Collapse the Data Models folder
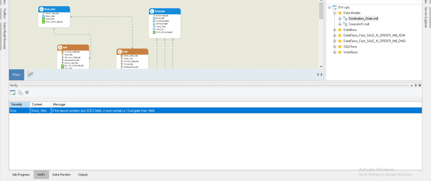This screenshot has height=181, width=431. [334, 13]
